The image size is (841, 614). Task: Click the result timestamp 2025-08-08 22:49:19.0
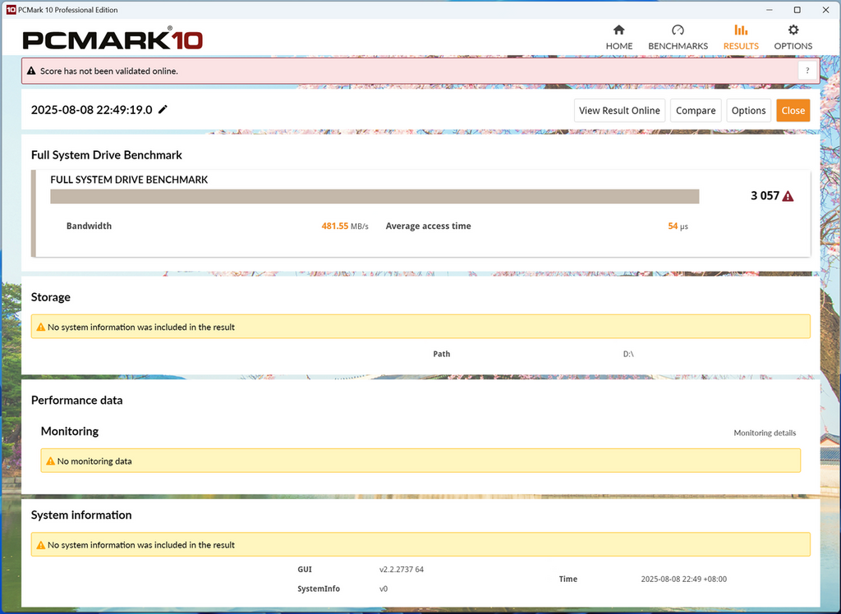pos(92,110)
